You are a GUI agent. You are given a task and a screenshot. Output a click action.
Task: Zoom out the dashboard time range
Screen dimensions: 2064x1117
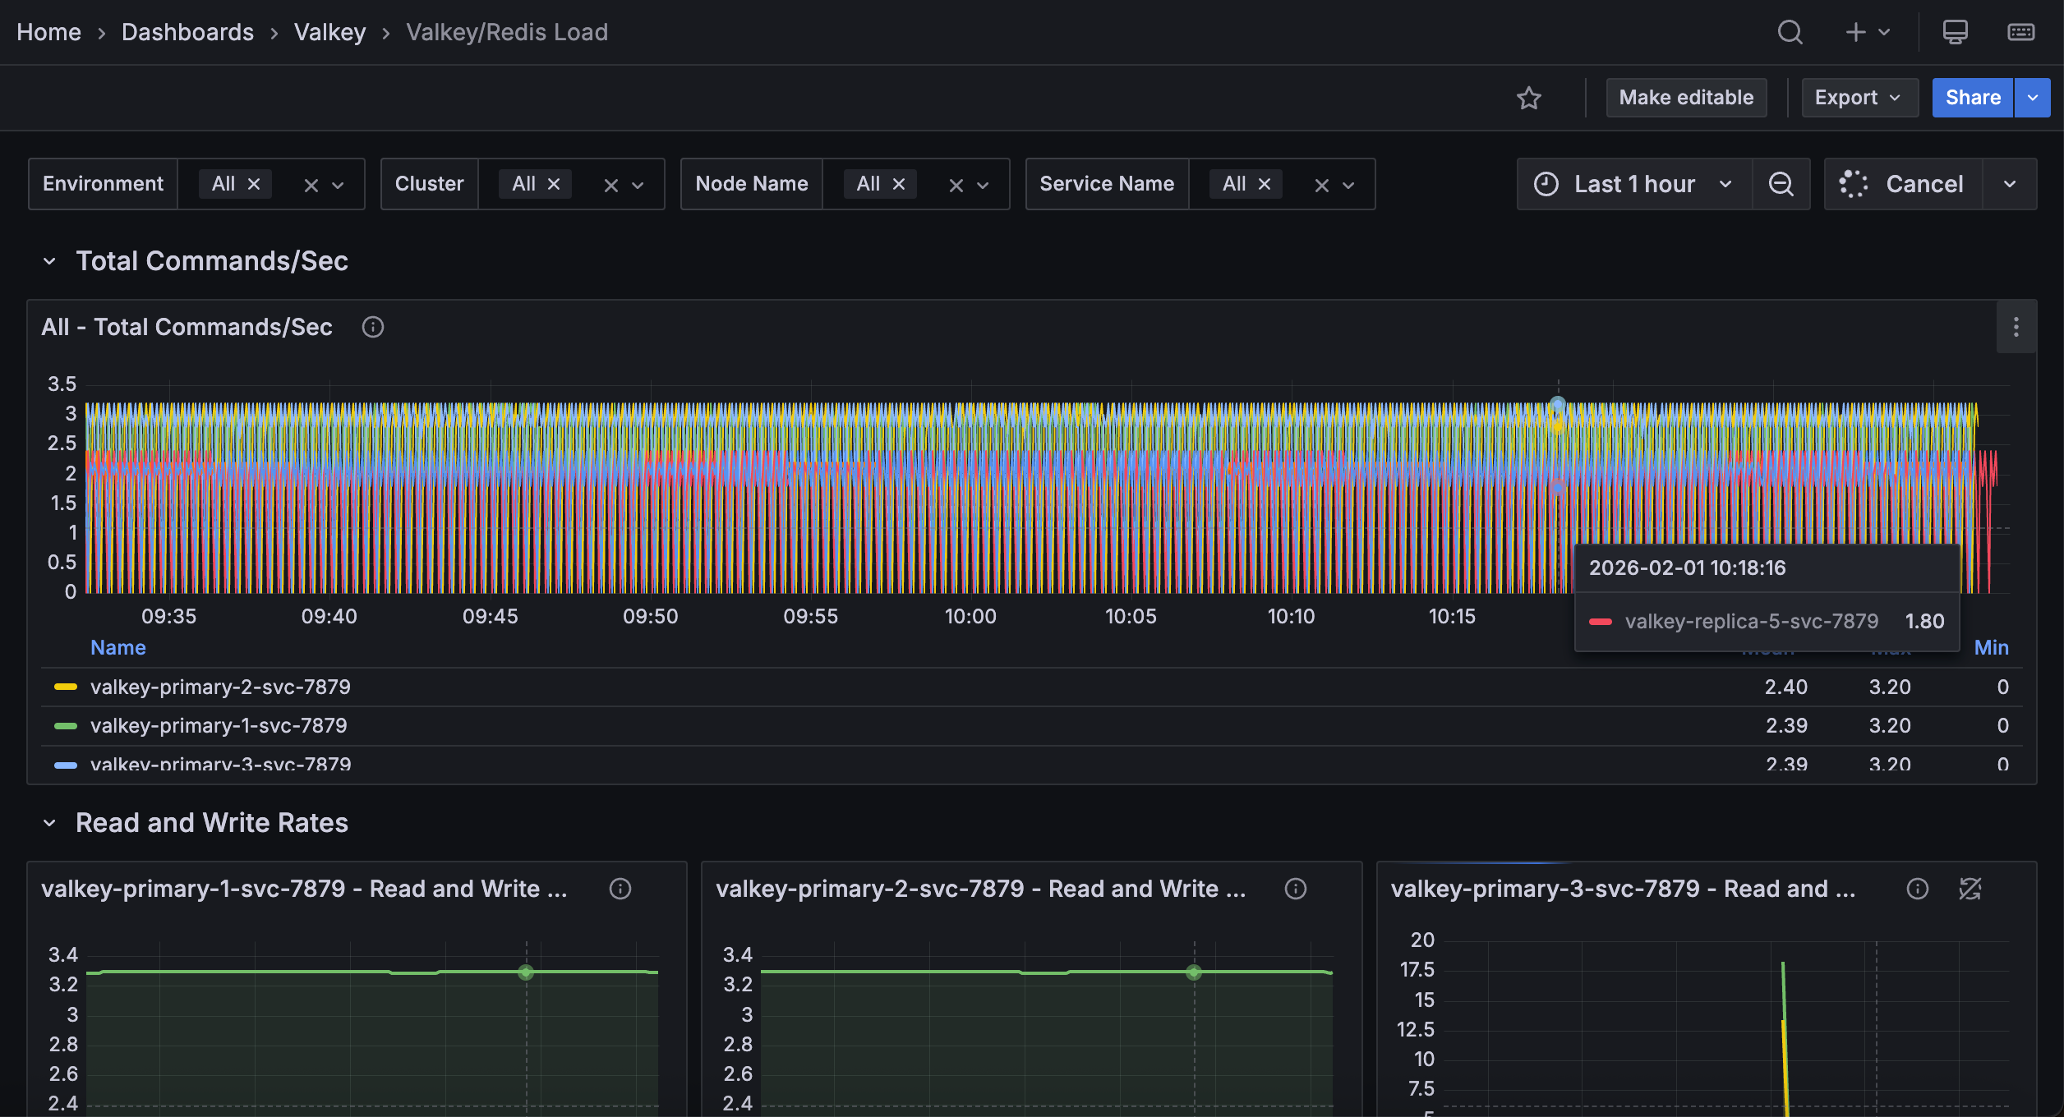pos(1781,183)
